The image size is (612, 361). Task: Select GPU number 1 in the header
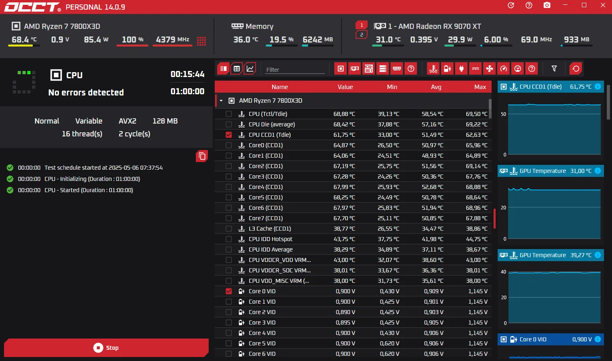pos(362,25)
